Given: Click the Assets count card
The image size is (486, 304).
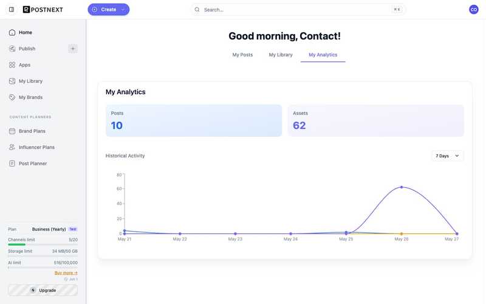Looking at the screenshot, I should pos(375,120).
